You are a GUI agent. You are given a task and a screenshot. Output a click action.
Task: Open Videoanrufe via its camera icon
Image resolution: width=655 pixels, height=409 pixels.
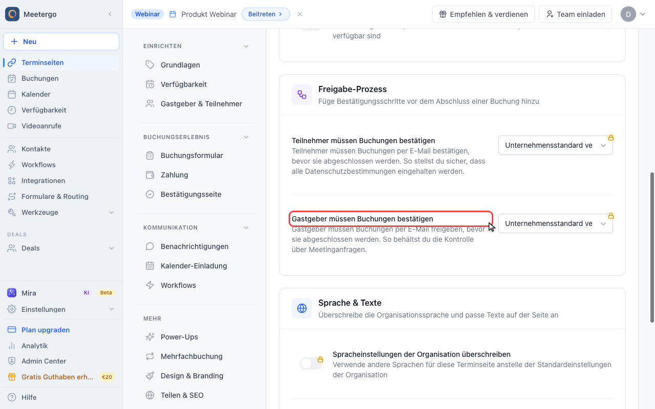coord(12,126)
